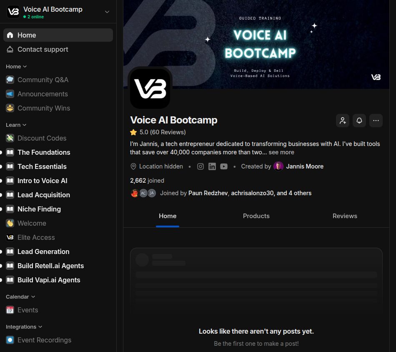Expand description with see more
The width and height of the screenshot is (396, 352).
[x=281, y=152]
